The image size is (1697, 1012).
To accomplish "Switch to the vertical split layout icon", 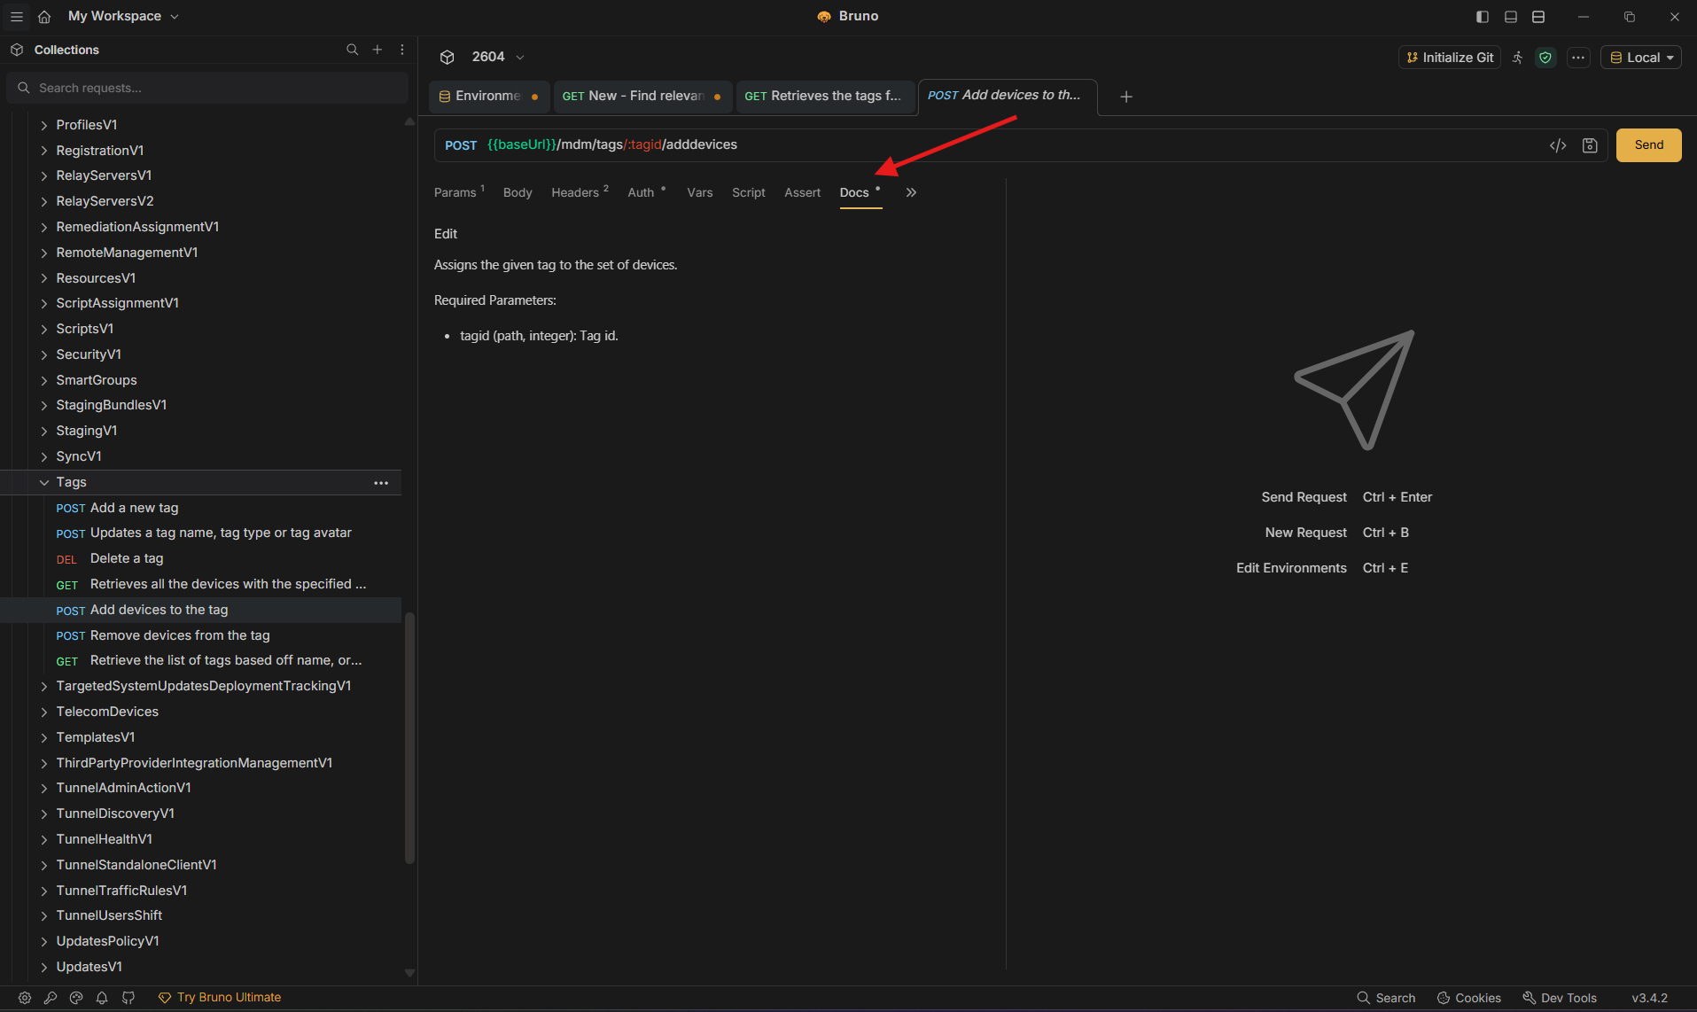I will coord(1538,16).
